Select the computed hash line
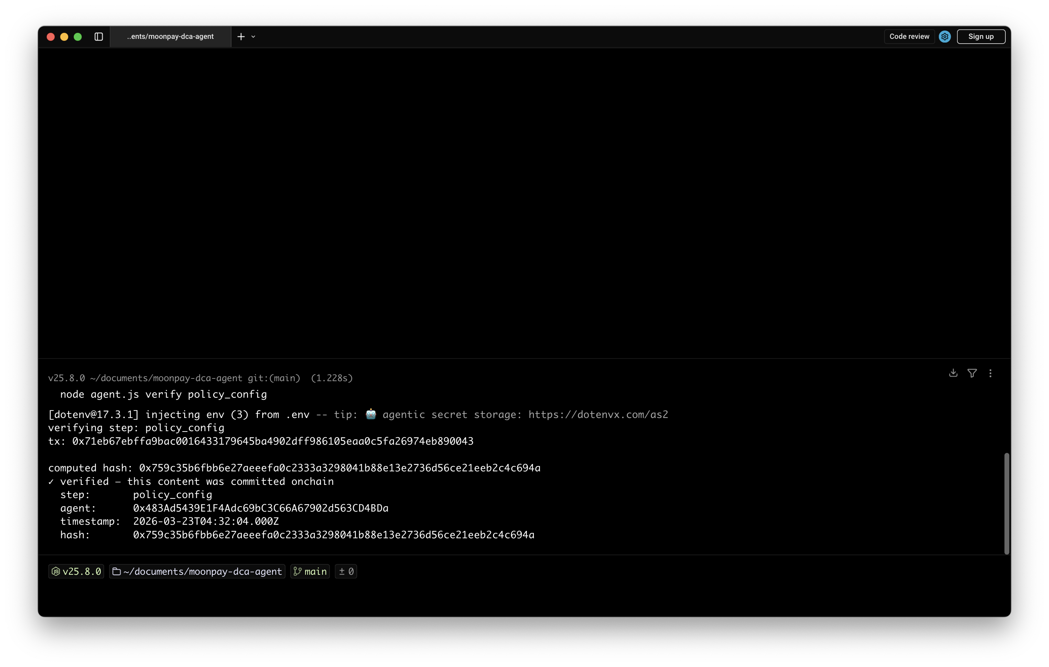The width and height of the screenshot is (1049, 667). [294, 467]
